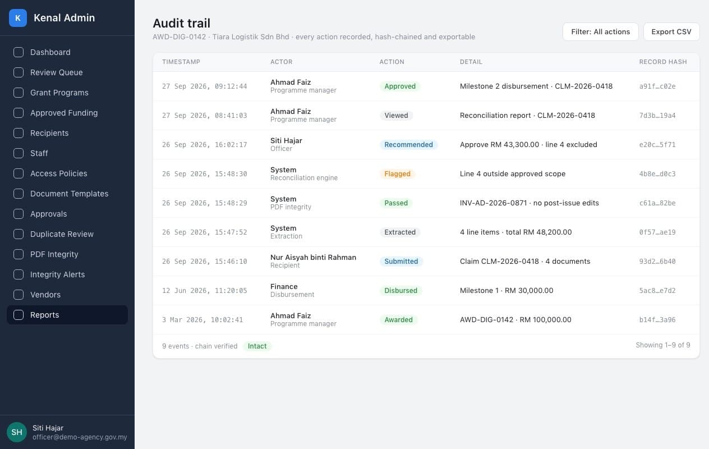Click the Passed status badge
Viewport: 709px width, 449px height.
[396, 203]
